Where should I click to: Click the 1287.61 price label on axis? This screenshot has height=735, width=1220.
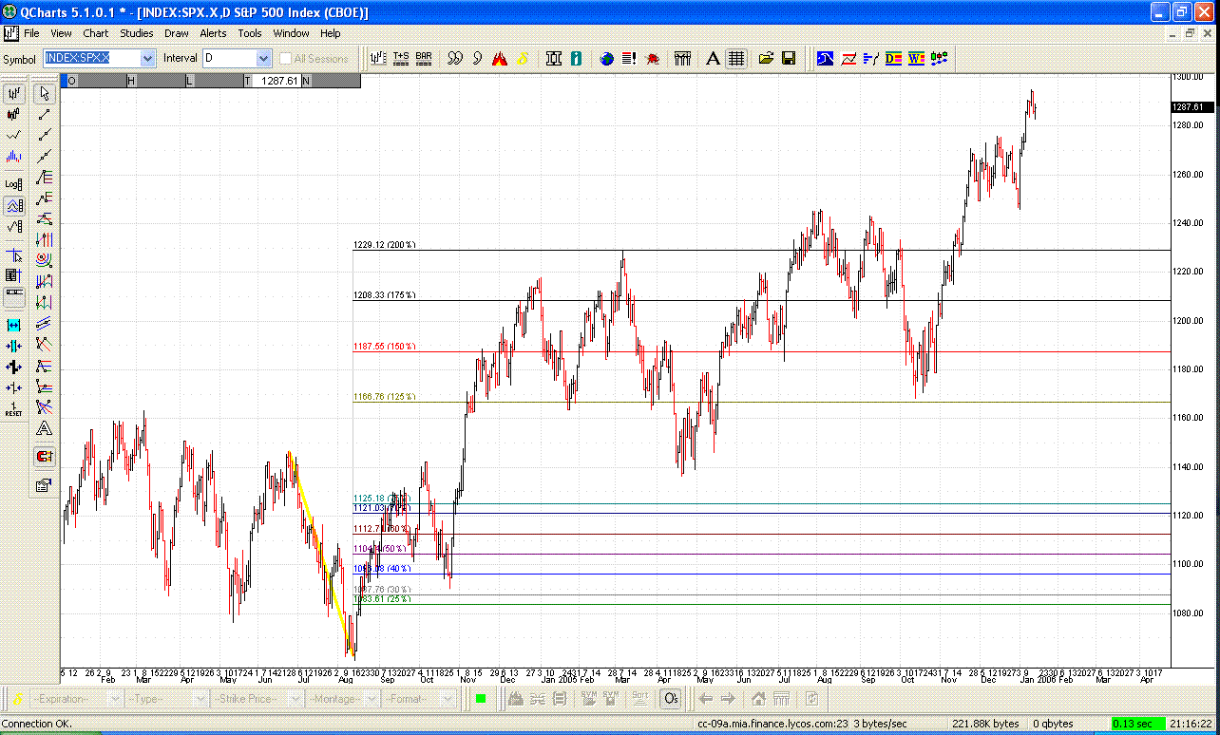point(1188,107)
